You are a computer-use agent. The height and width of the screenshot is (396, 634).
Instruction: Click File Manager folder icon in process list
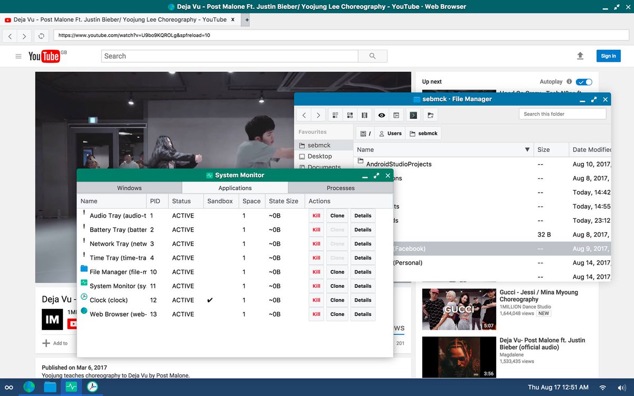tap(84, 269)
